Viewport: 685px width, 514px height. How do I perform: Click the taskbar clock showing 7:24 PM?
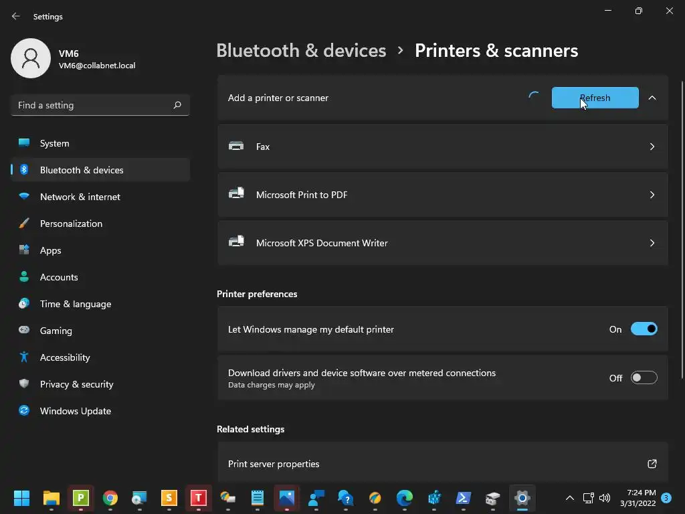pyautogui.click(x=638, y=498)
